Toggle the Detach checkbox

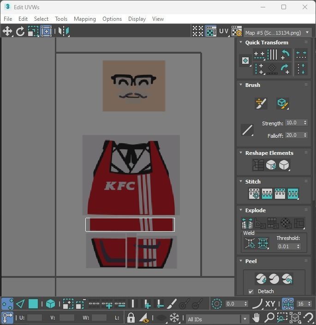(x=251, y=291)
